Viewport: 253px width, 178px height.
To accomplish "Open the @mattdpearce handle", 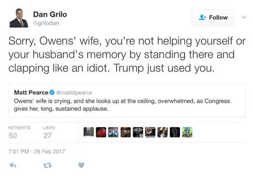I will coord(74,93).
